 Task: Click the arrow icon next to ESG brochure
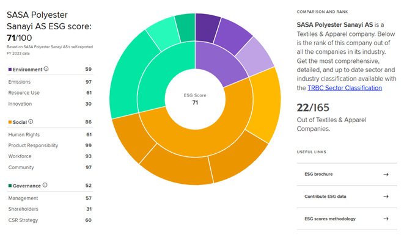click(x=386, y=174)
